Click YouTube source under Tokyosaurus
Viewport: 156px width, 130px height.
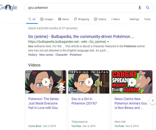coord(76,126)
